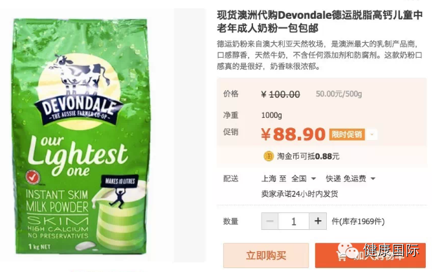Click the ¥88.90 promotional price

coord(293,134)
